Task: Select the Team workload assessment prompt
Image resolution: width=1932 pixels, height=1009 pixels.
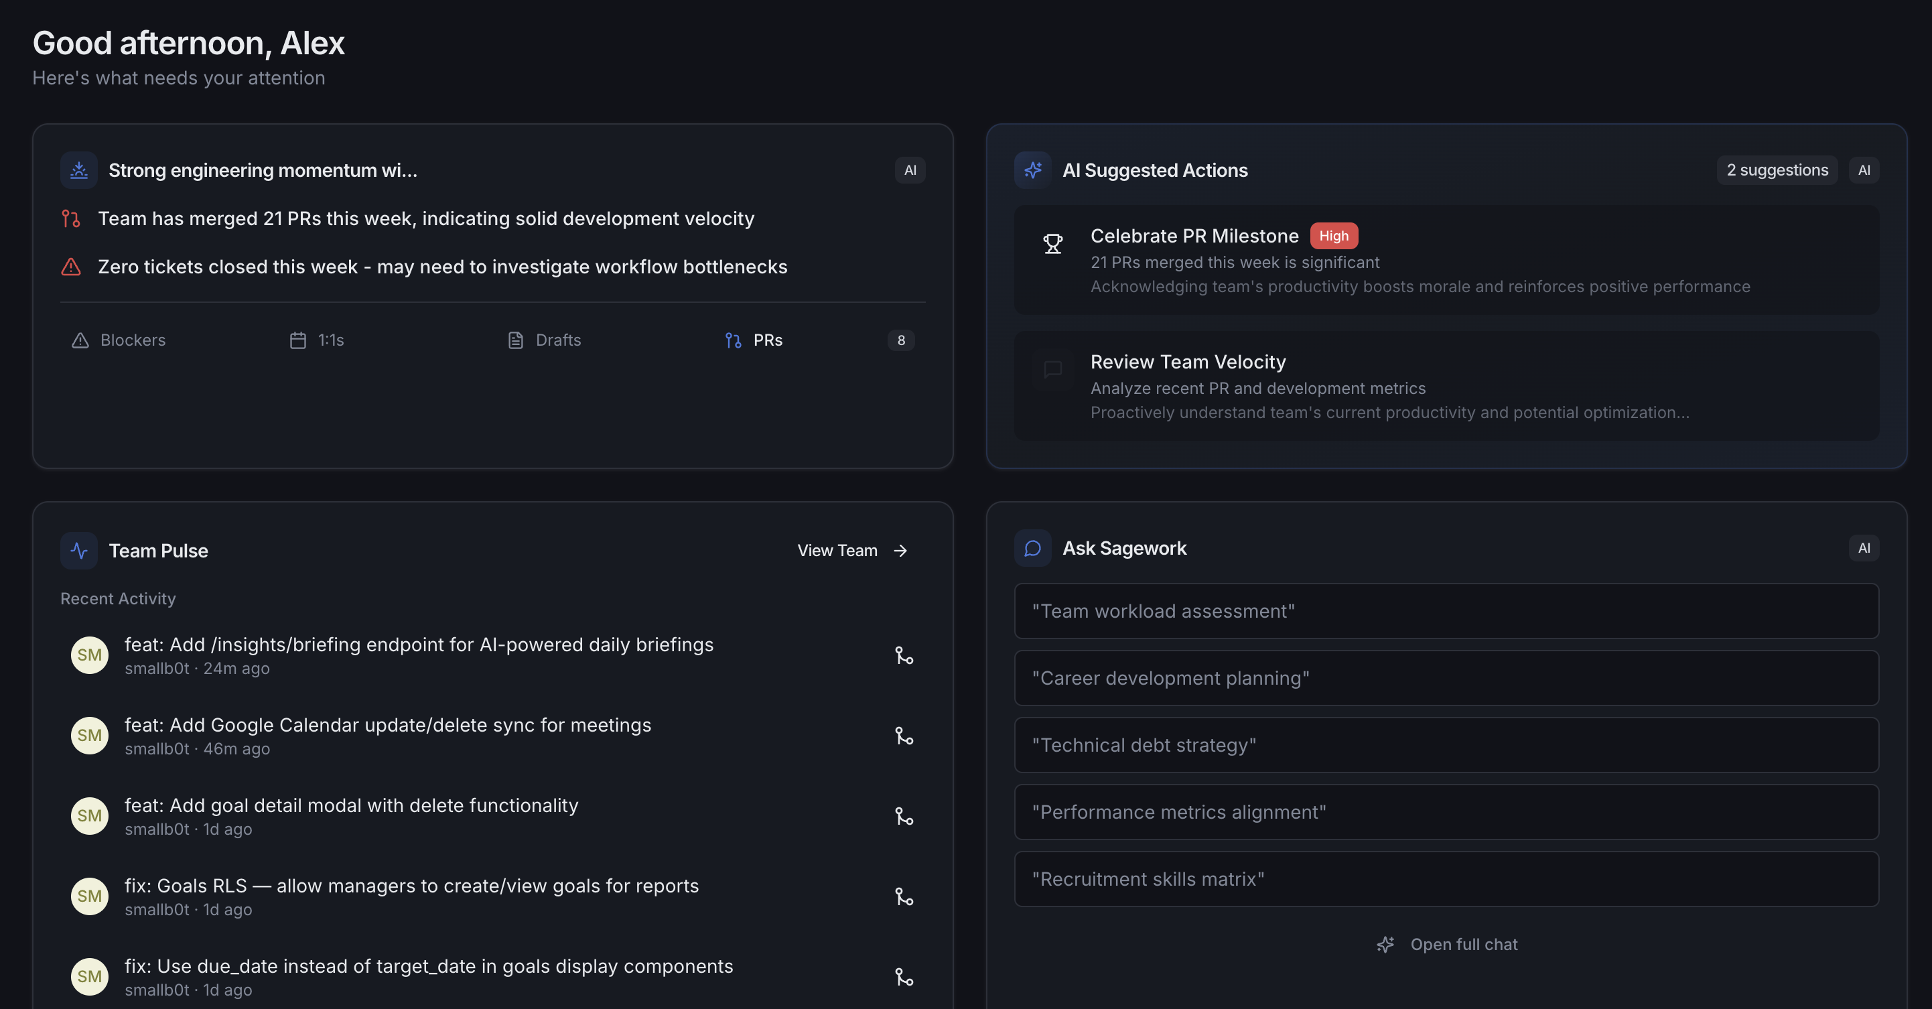Action: click(x=1446, y=610)
